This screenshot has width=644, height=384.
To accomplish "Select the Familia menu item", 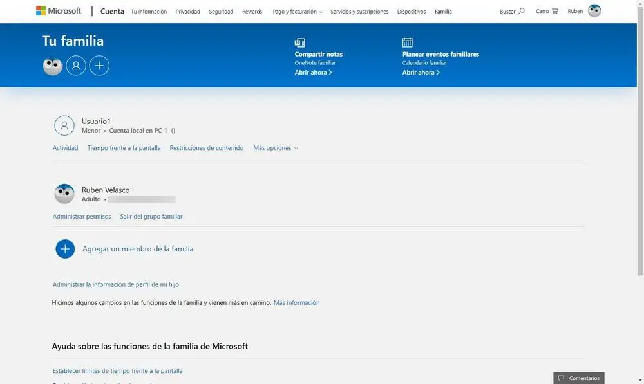I will [443, 12].
